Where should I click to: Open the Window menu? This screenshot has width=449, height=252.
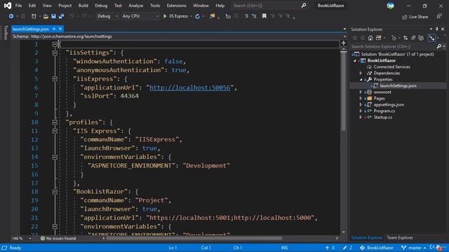(201, 6)
